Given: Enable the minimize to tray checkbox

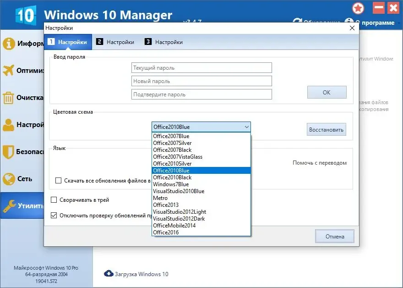Looking at the screenshot, I should [54, 200].
